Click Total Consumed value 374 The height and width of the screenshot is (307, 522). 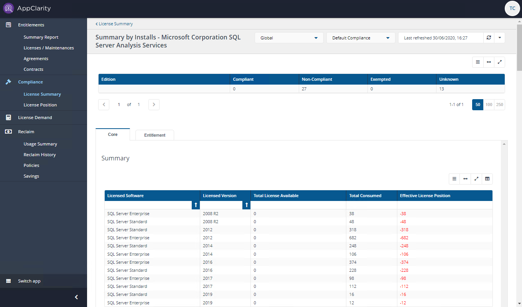point(353,262)
